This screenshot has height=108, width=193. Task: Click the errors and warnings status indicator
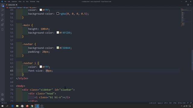coord(4,103)
